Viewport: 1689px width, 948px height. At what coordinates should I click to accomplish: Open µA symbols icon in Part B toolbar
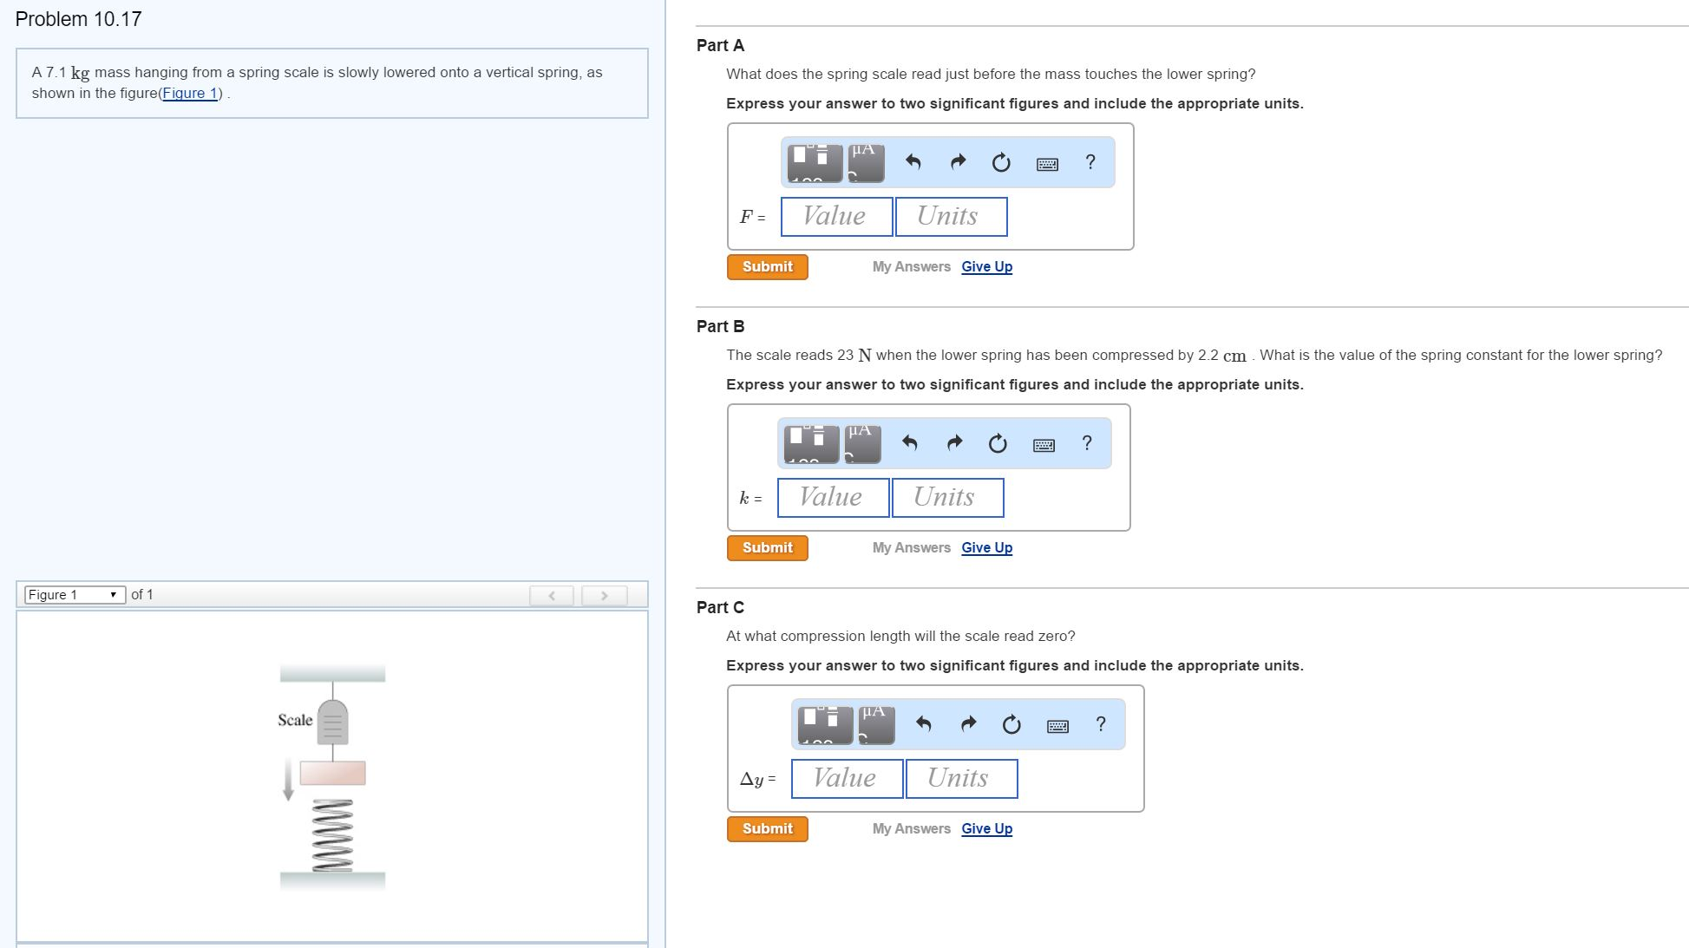pyautogui.click(x=862, y=444)
